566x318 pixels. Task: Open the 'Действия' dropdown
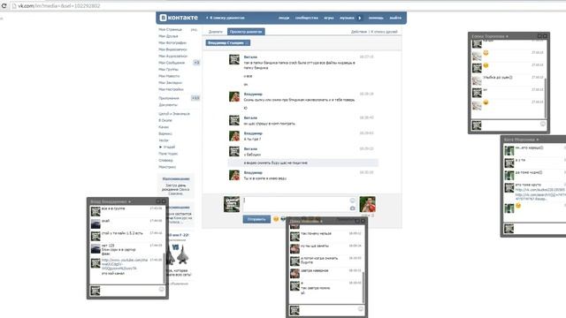[359, 32]
